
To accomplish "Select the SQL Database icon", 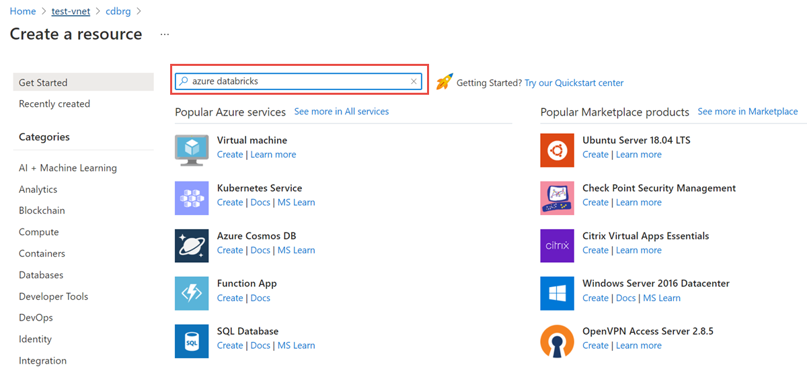I will coord(192,341).
